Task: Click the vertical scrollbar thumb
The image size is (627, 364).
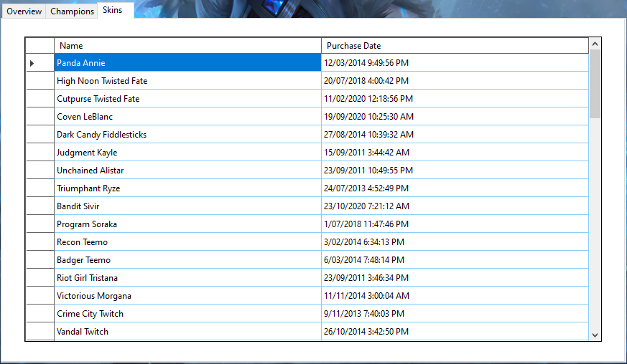Action: [595, 84]
